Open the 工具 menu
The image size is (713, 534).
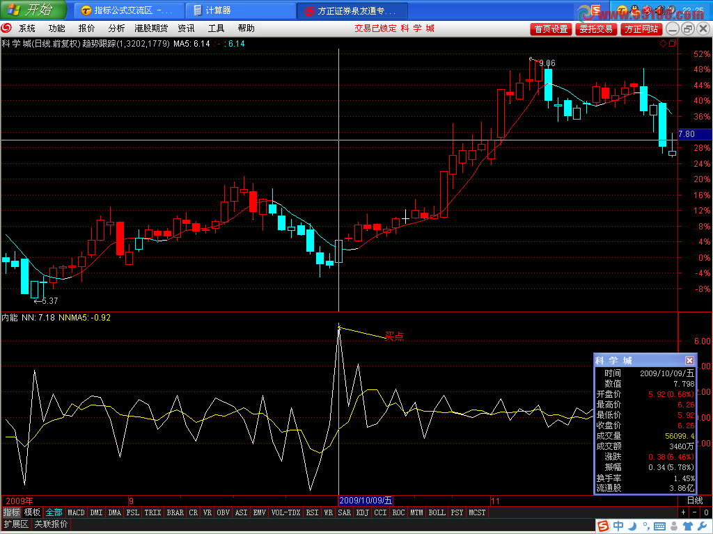(x=216, y=28)
